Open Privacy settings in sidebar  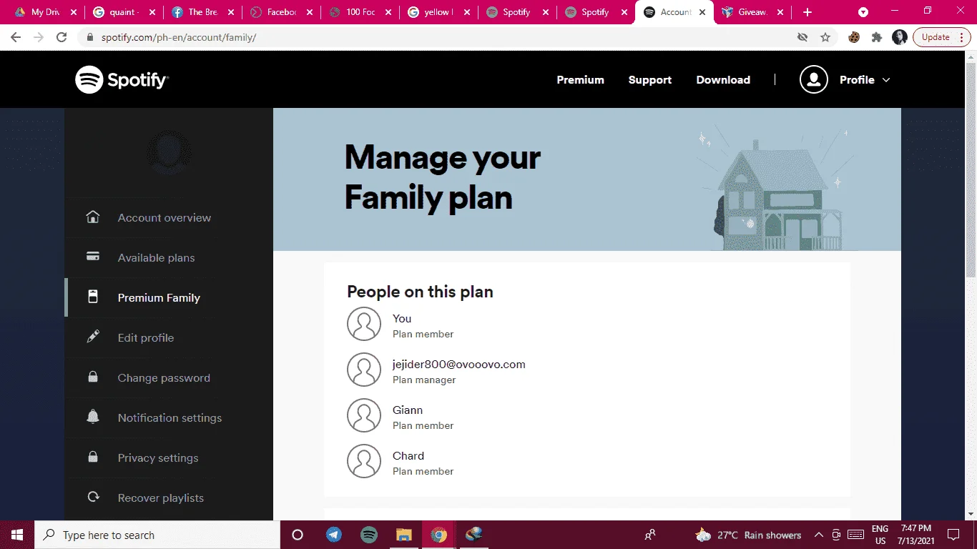point(158,457)
